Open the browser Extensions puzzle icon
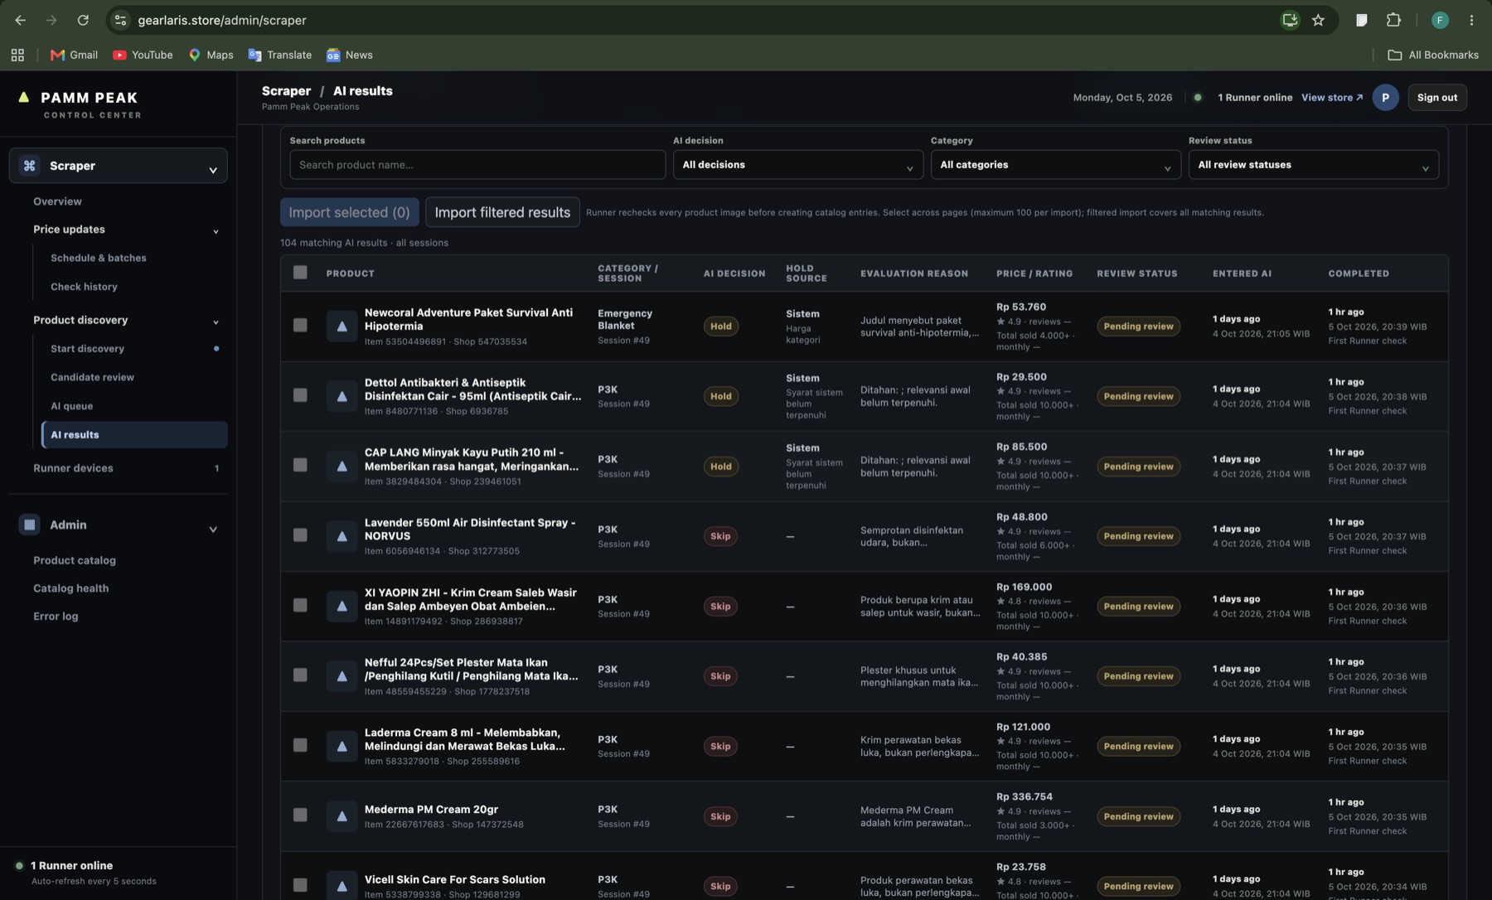 click(1393, 20)
